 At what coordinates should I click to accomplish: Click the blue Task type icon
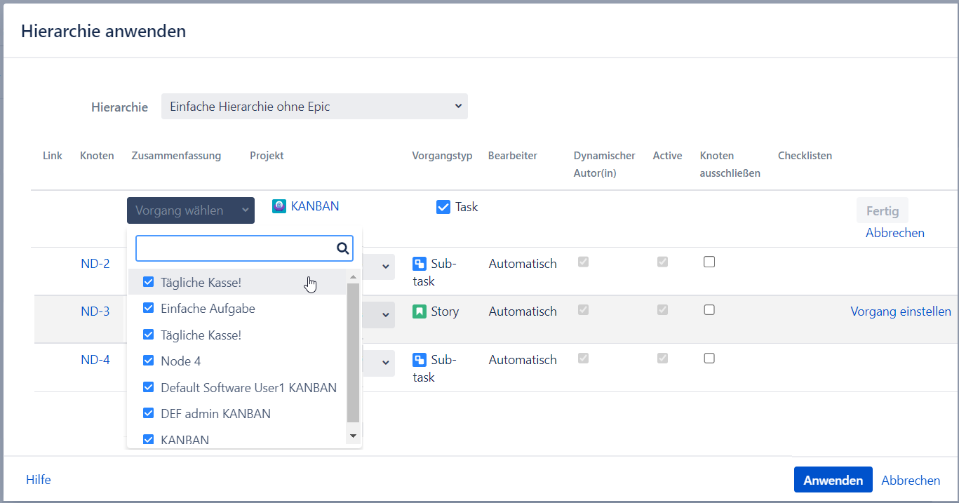443,207
